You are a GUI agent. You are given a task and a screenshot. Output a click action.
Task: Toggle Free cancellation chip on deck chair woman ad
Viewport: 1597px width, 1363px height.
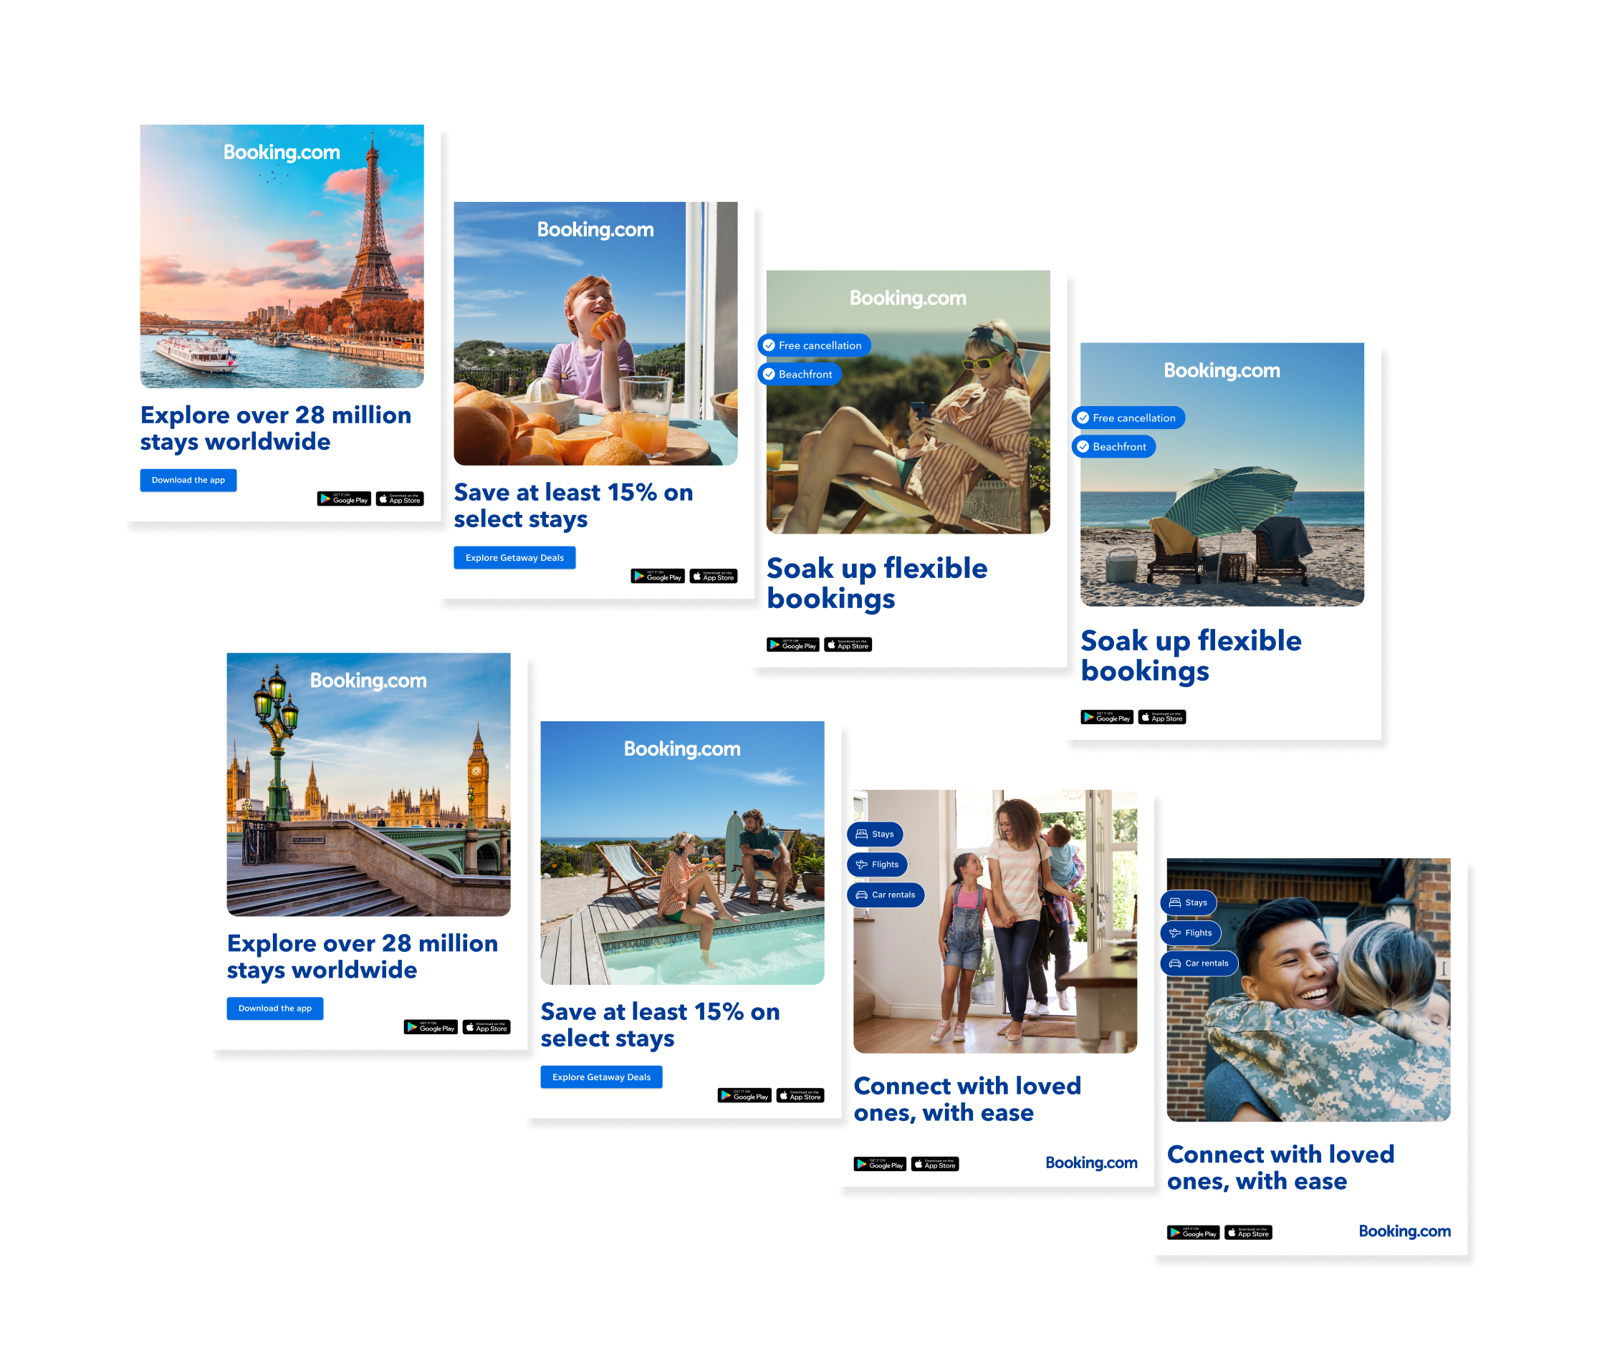(815, 345)
